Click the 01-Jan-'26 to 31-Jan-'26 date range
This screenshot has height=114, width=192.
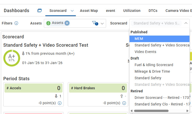pos(42,63)
